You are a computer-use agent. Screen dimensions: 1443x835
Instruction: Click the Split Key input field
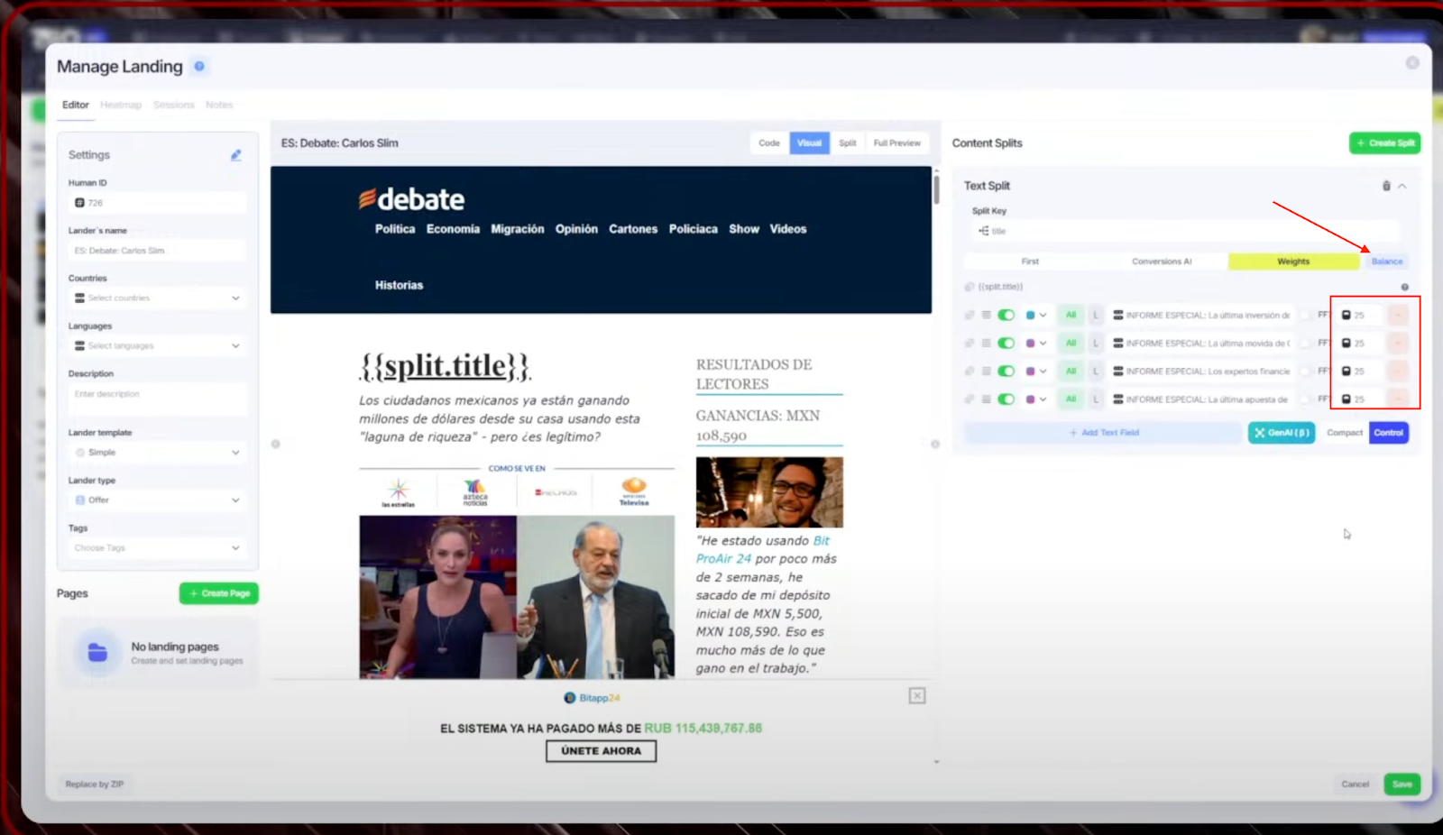[1185, 231]
